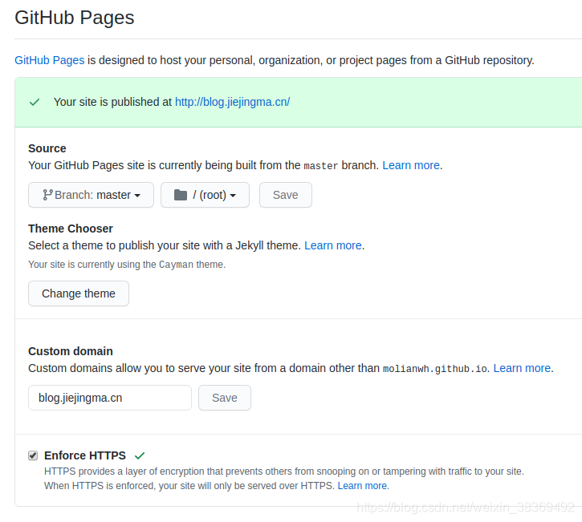Open Learn more link in Theme Chooser
This screenshot has width=582, height=522.
click(x=333, y=245)
